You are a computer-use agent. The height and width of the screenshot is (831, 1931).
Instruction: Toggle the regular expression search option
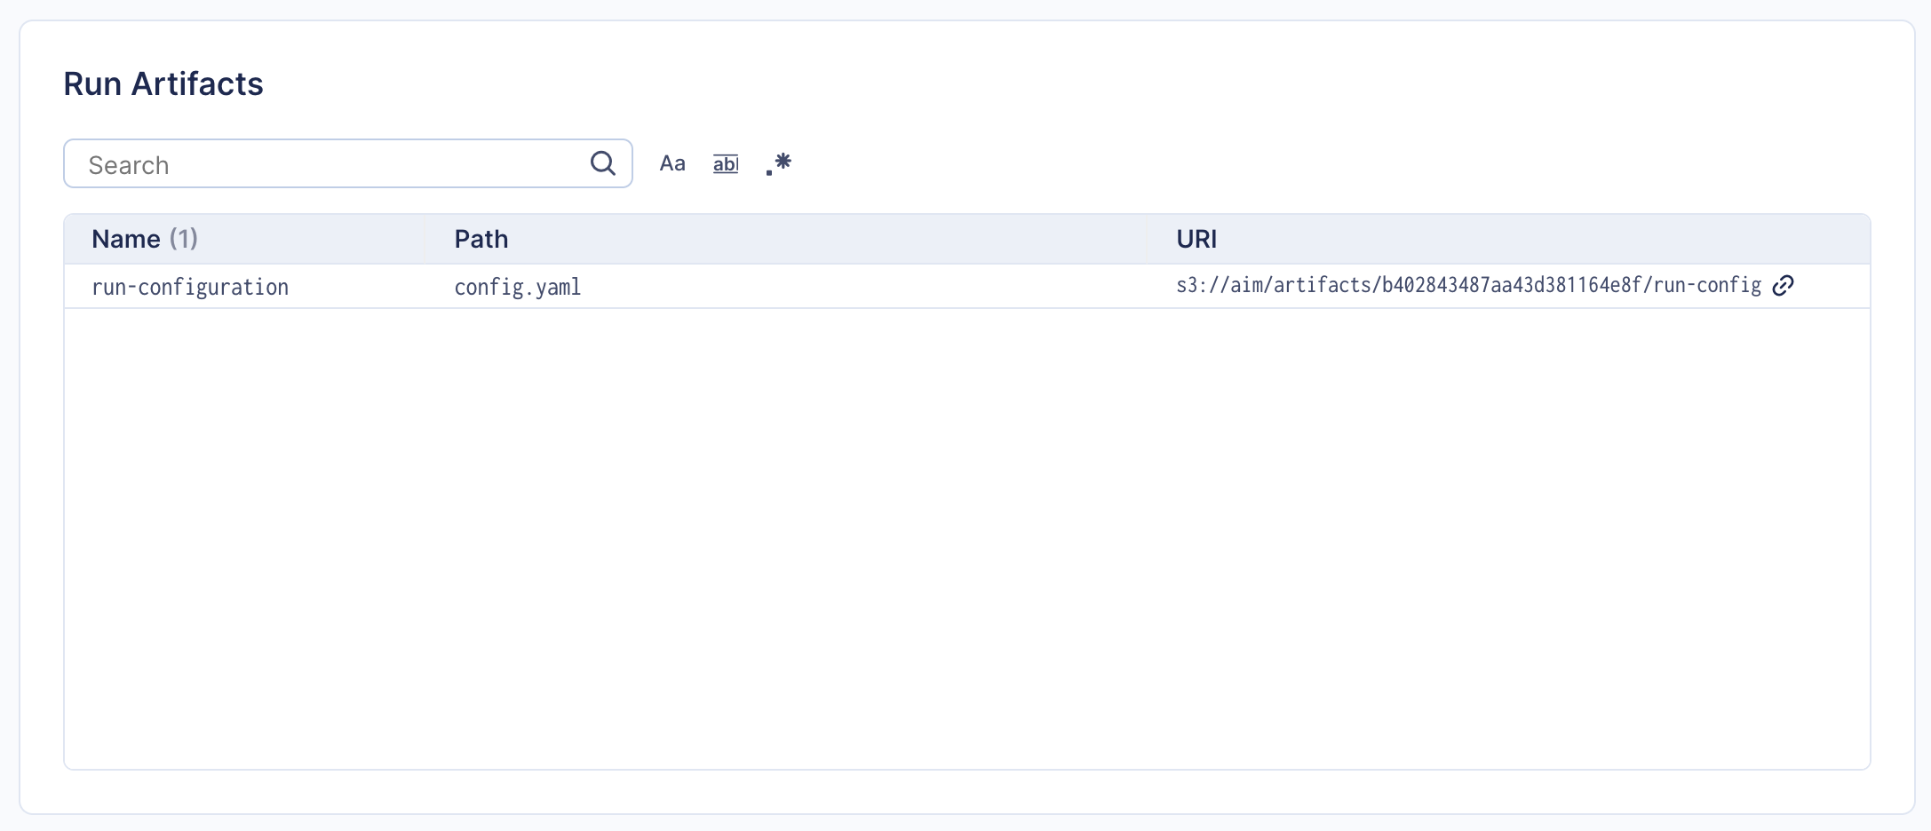[779, 163]
